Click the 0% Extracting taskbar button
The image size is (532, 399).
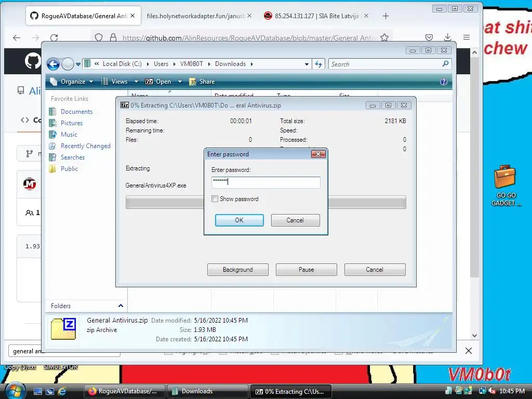click(290, 391)
